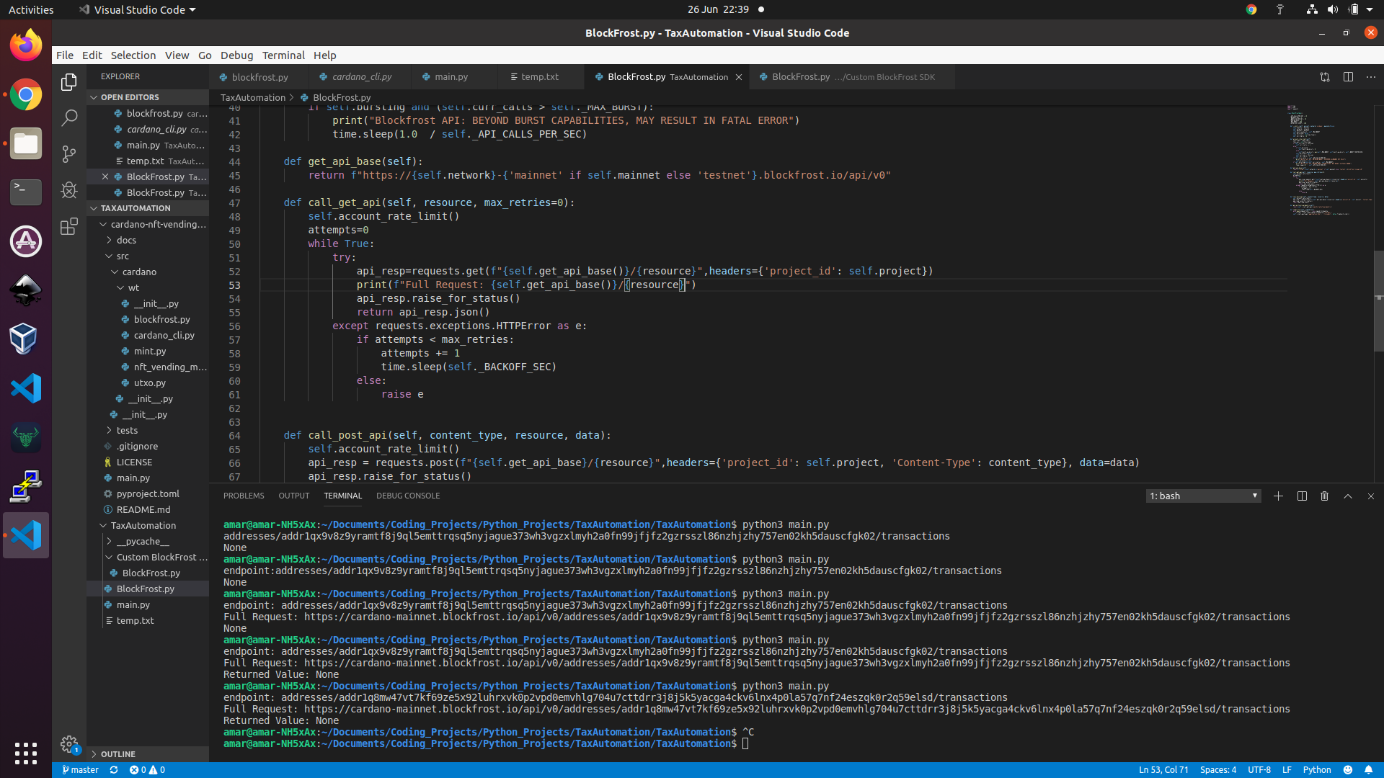Open pyproject.toml in the explorer

click(x=148, y=493)
